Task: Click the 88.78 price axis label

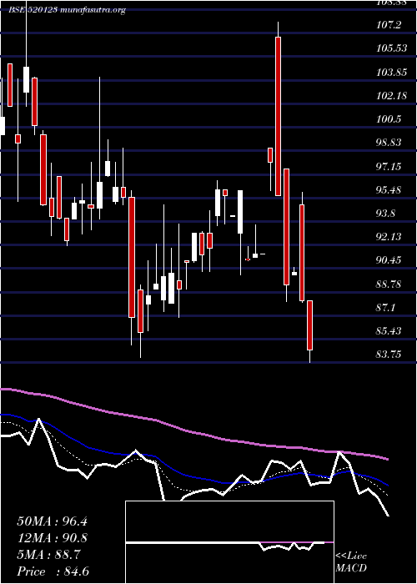Action: [x=389, y=284]
